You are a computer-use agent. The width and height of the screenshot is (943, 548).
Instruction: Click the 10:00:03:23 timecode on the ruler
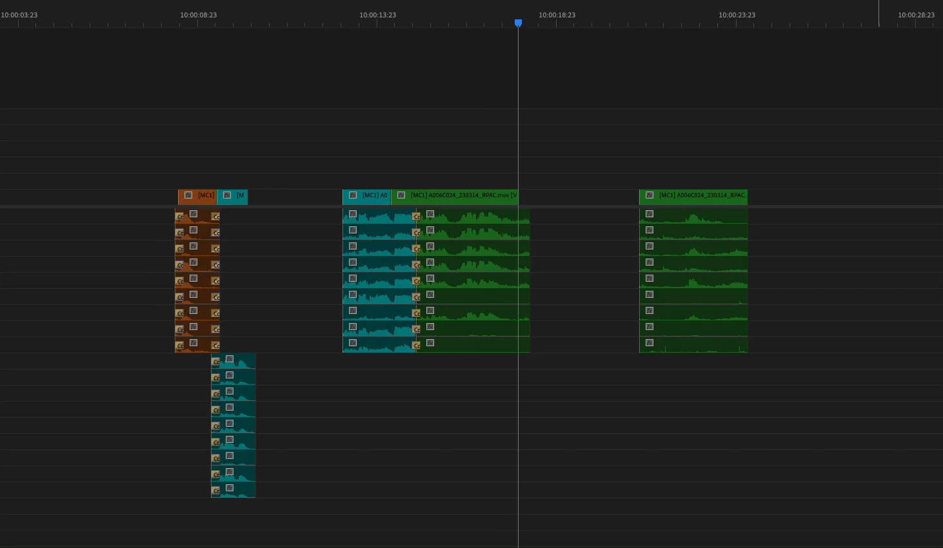pyautogui.click(x=19, y=15)
